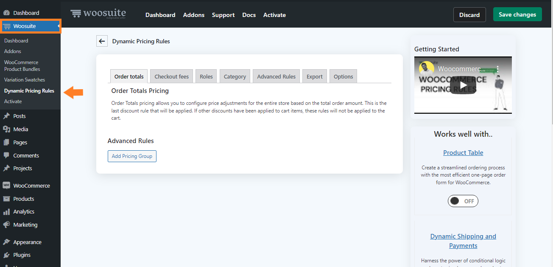
Task: Click the Comments speech bubble icon
Action: point(6,155)
